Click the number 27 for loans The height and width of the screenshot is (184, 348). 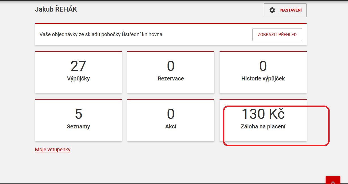coord(78,66)
